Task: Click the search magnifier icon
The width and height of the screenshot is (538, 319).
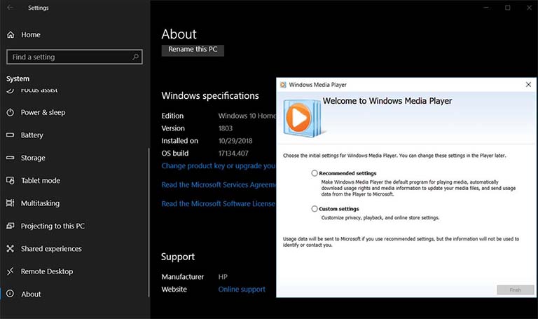Action: click(x=135, y=57)
